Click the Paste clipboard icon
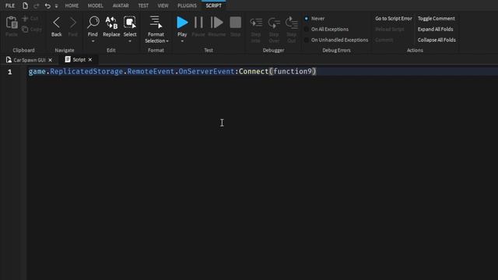The image size is (498, 280). [12, 23]
